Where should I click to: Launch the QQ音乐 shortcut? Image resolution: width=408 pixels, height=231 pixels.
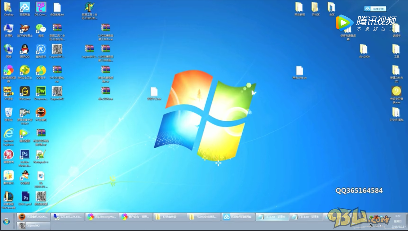click(41, 72)
